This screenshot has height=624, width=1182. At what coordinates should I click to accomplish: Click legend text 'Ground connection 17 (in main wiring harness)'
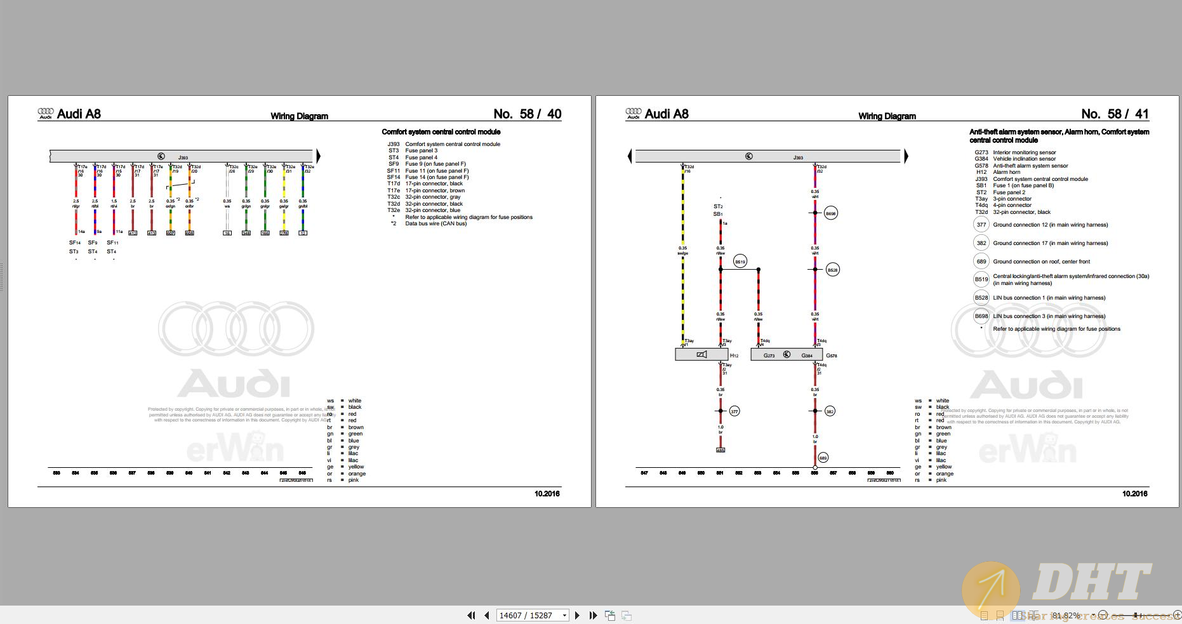(1051, 243)
